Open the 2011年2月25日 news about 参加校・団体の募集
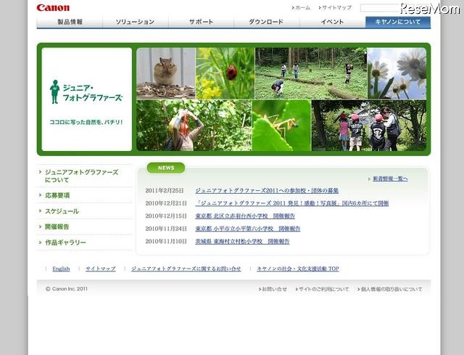The height and width of the screenshot is (355, 464). (267, 191)
